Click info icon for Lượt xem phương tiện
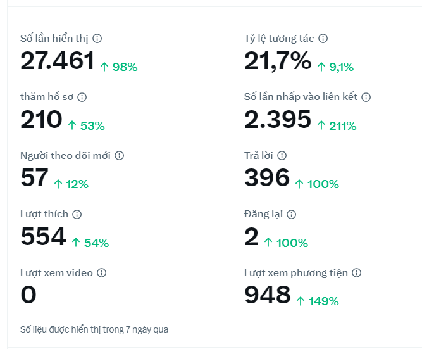 356,273
